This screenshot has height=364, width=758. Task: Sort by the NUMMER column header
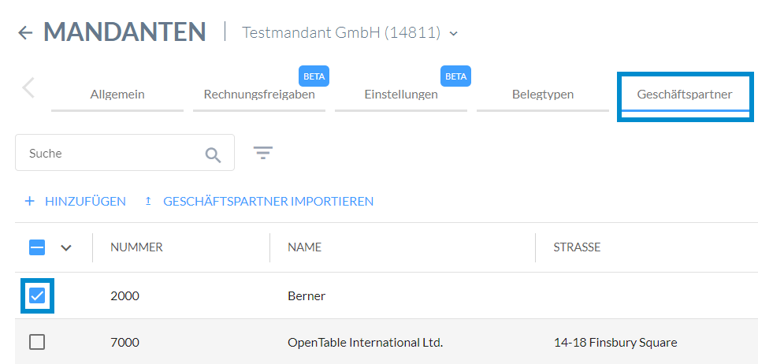coord(136,247)
